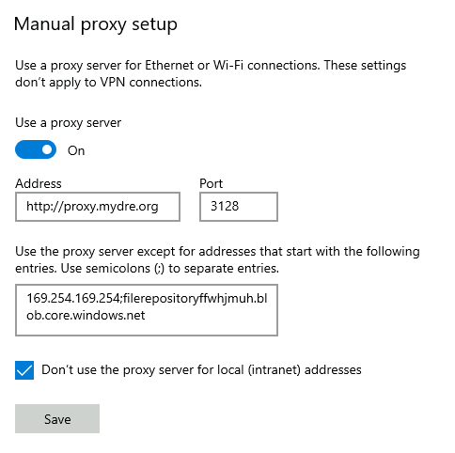Click the "Use a proxy server" label
Viewport: 455px width, 453px height.
[x=68, y=123]
